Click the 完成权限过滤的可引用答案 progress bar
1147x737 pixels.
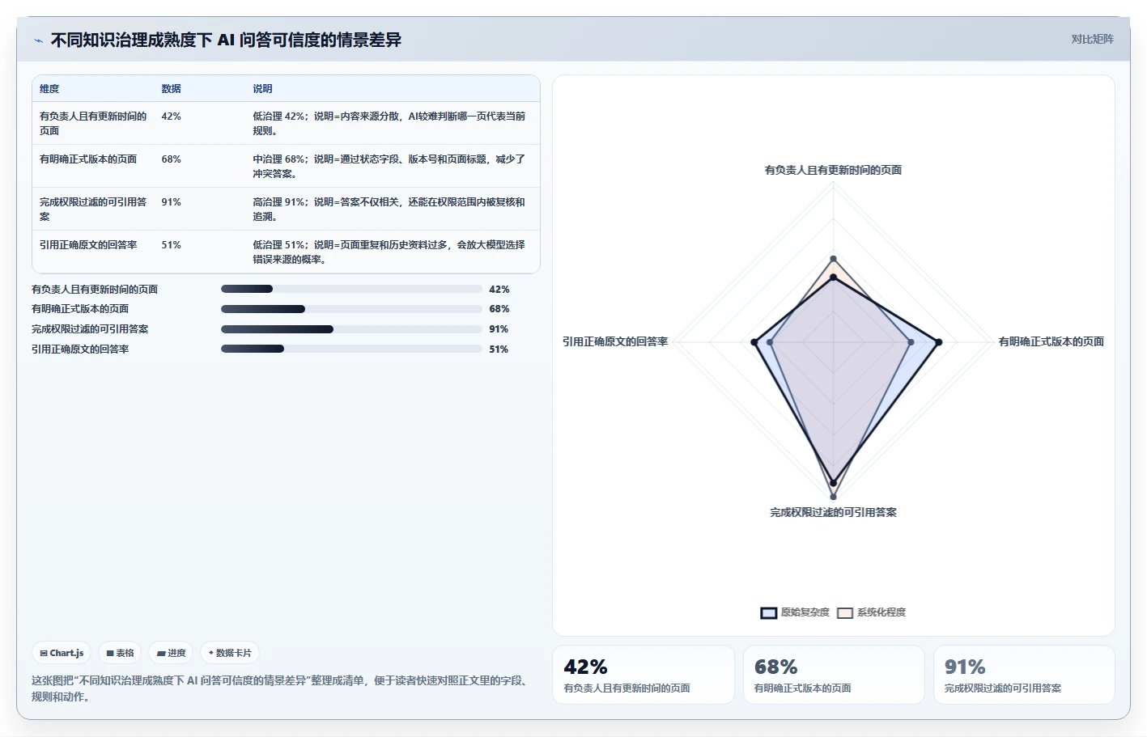pos(351,329)
